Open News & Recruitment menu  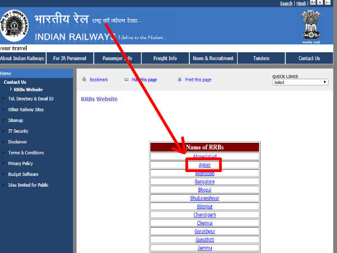point(213,58)
